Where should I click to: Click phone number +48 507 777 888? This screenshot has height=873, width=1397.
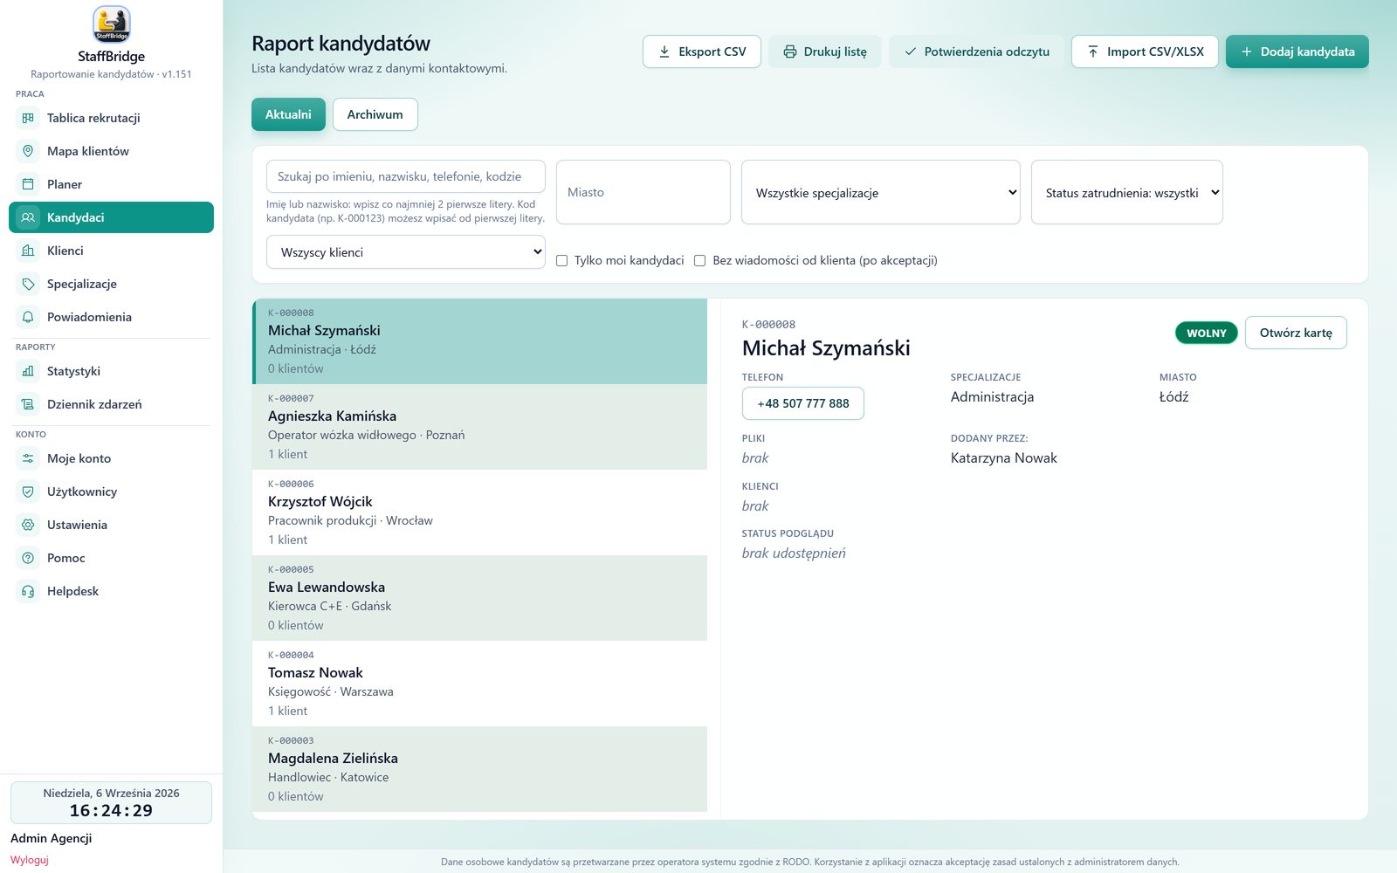pos(803,403)
